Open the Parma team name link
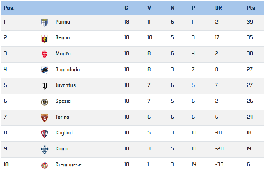The image size is (264, 173). 63,22
